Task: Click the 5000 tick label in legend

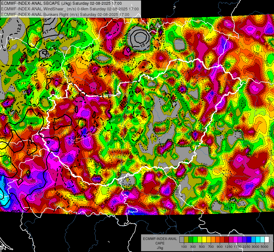Action: 264,247
